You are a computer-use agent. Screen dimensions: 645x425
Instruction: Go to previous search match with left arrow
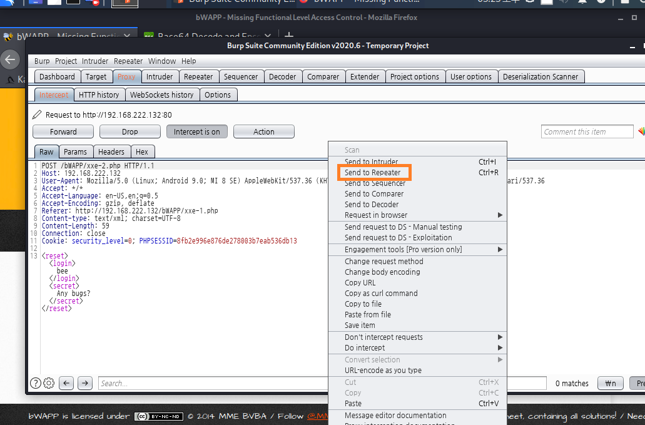pyautogui.click(x=66, y=383)
